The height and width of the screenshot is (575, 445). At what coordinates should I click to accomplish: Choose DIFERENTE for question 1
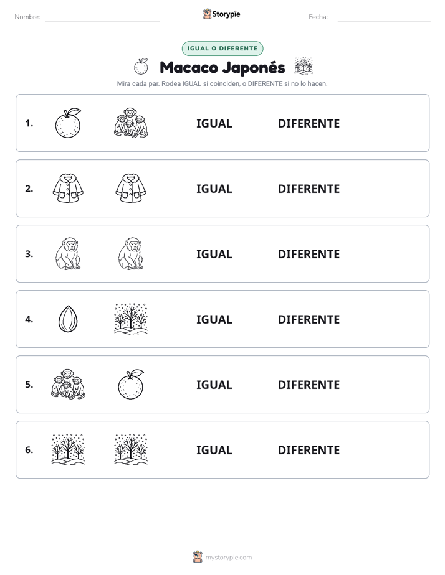(309, 124)
